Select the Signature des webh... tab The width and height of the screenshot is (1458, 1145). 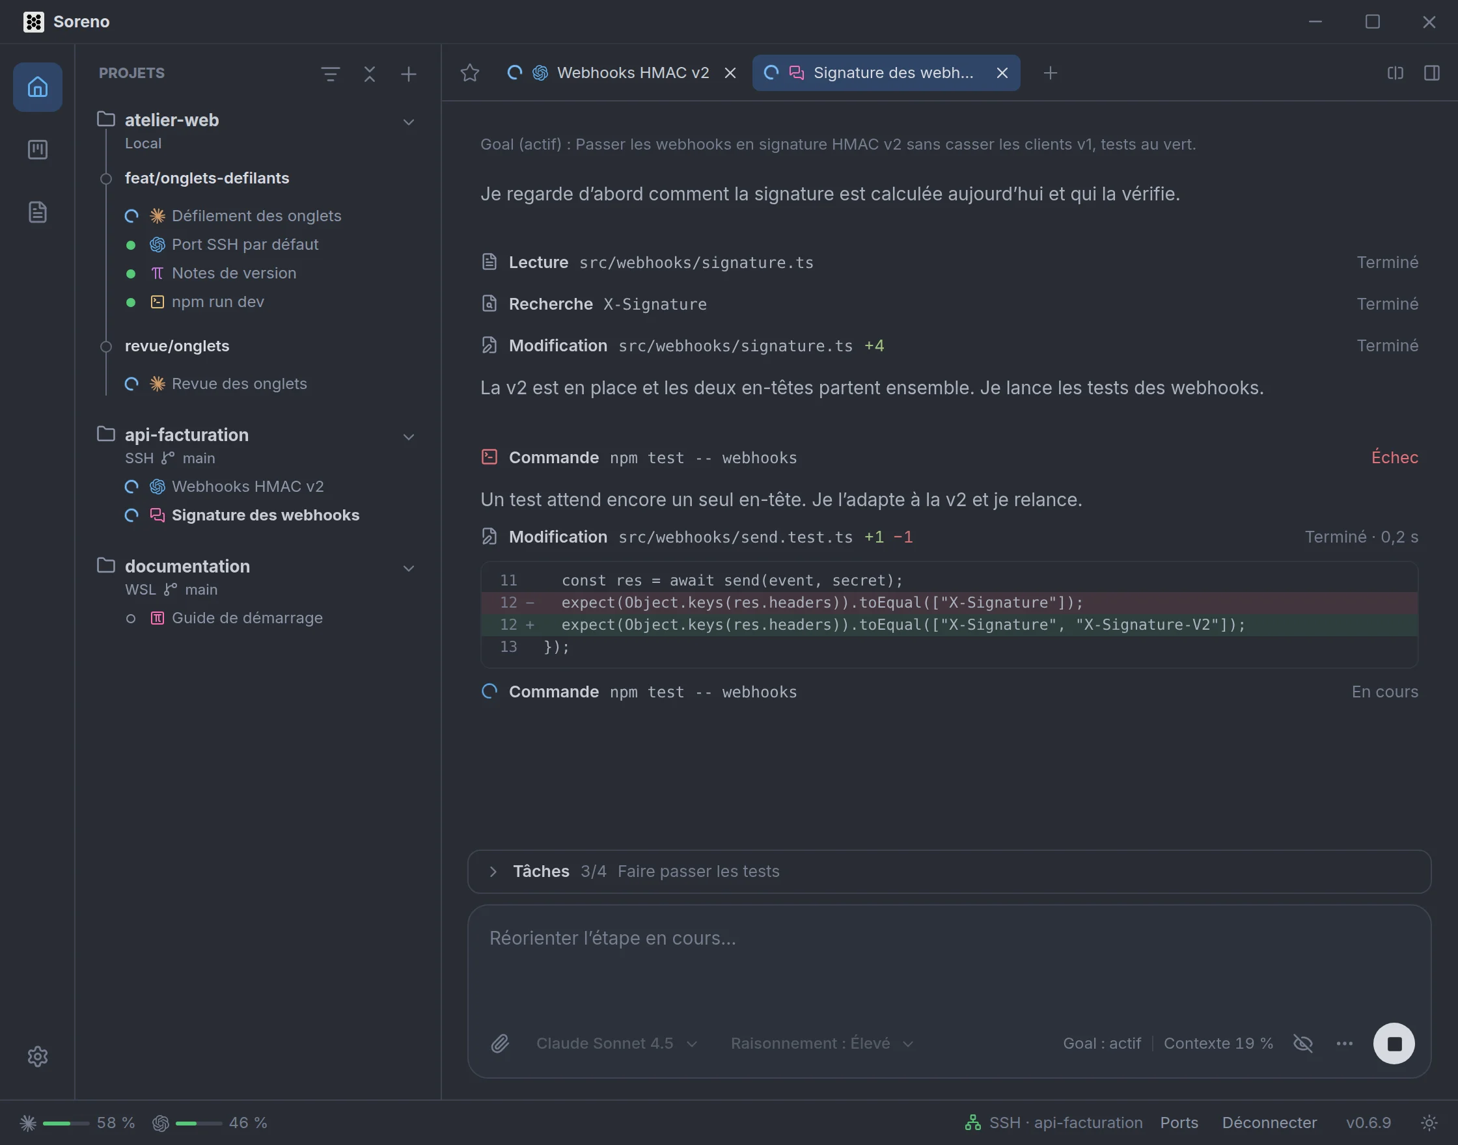pos(886,72)
